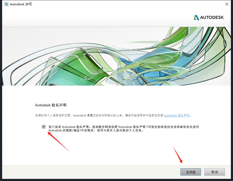Click the triangular 'A' mark of the Autodesk logo
233x181 pixels.
pyautogui.click(x=197, y=17)
